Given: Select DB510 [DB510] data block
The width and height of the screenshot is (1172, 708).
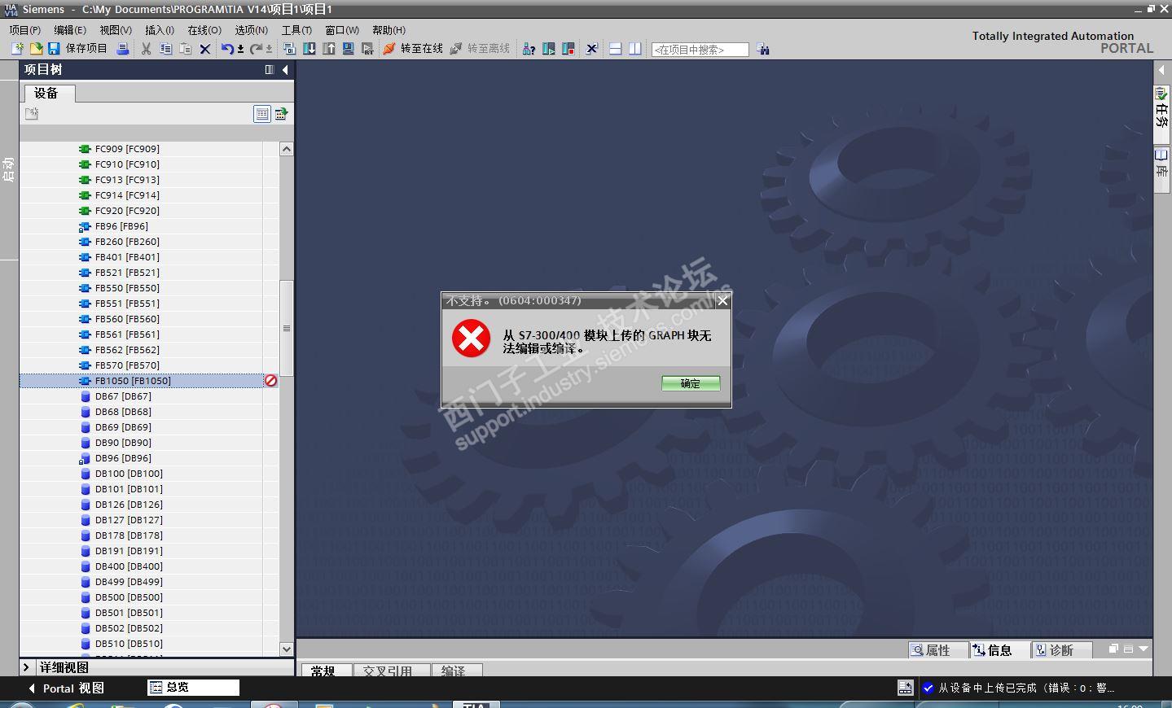Looking at the screenshot, I should point(129,644).
